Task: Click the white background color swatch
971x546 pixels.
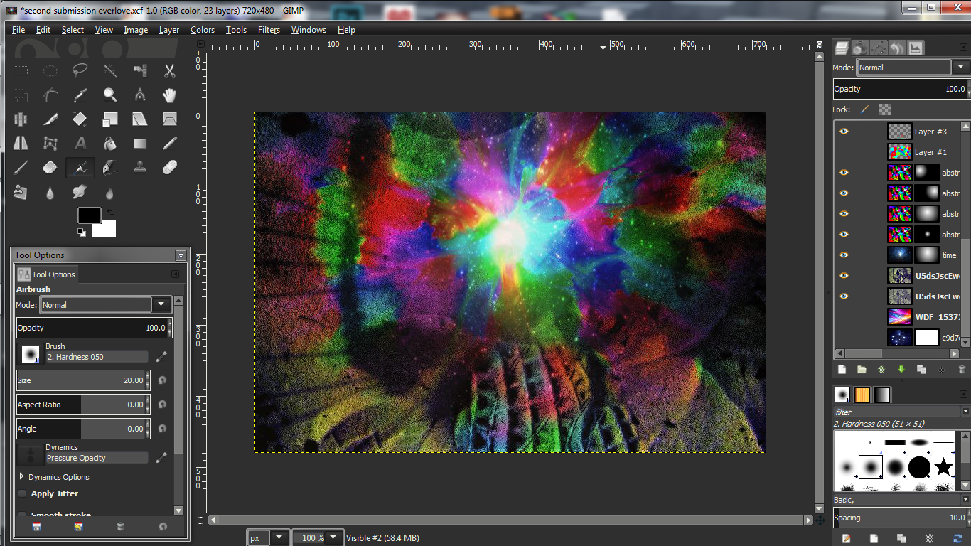Action: (105, 229)
